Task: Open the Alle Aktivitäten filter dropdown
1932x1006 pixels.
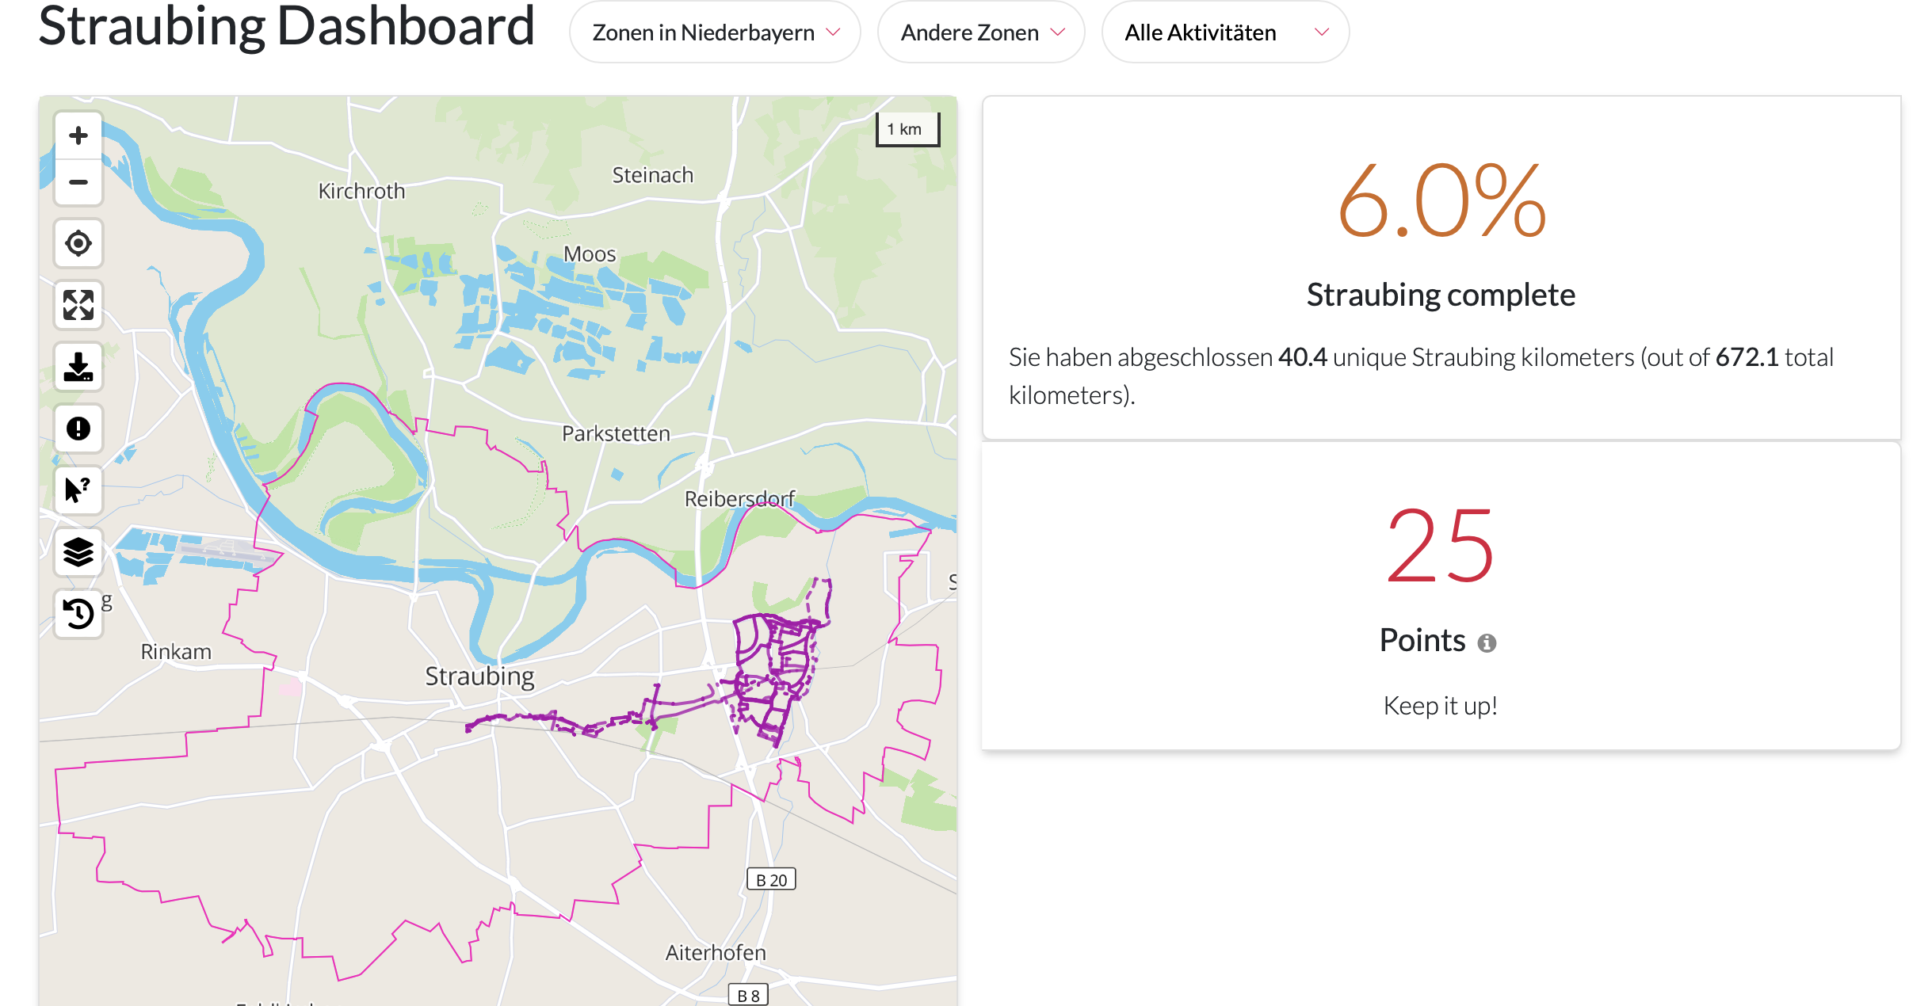Action: coord(1225,32)
